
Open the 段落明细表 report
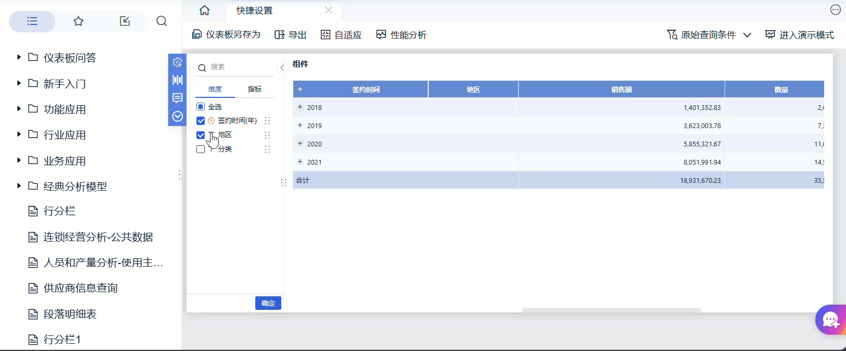(63, 314)
